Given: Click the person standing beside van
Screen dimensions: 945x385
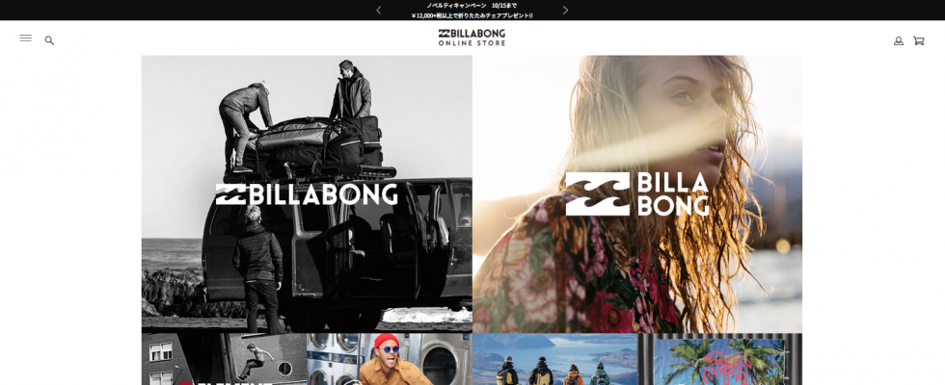Looking at the screenshot, I should coord(258,268).
